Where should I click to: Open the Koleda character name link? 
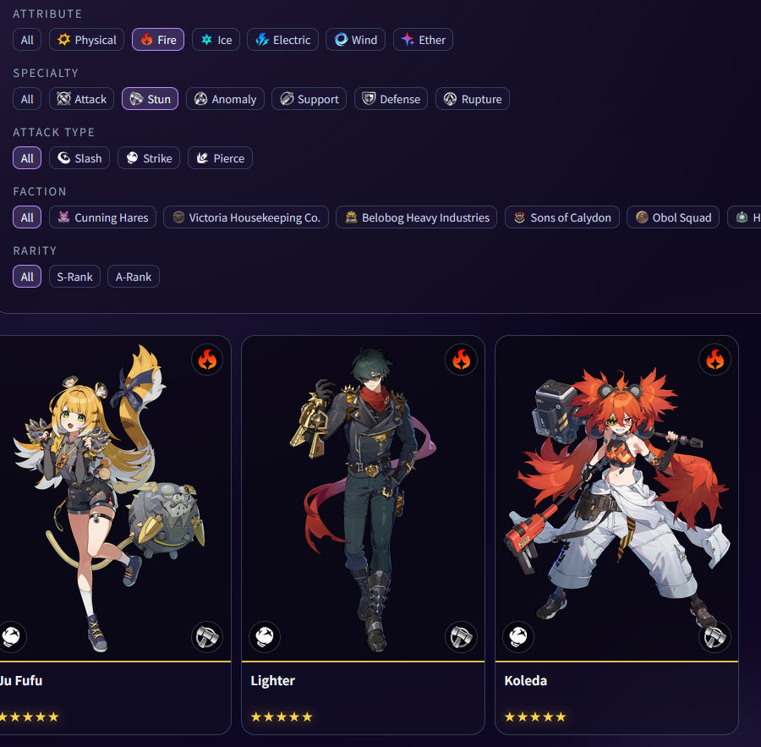coord(526,681)
